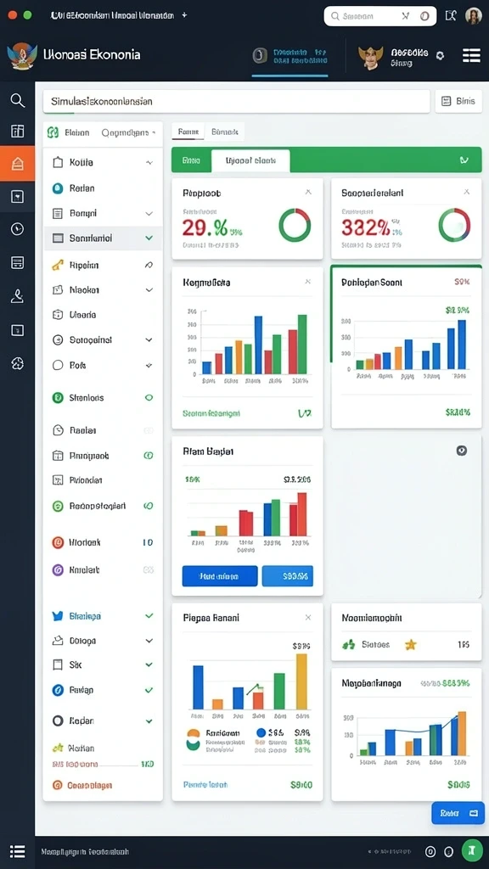Toggle the switch on the Rebnpstoqiarl row

pos(149,506)
